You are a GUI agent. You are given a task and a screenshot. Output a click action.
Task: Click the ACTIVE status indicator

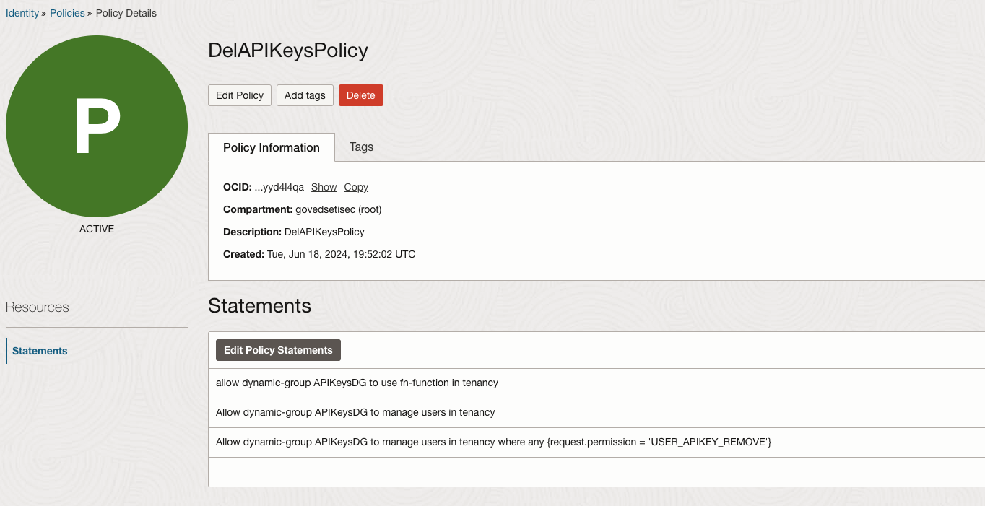click(96, 229)
